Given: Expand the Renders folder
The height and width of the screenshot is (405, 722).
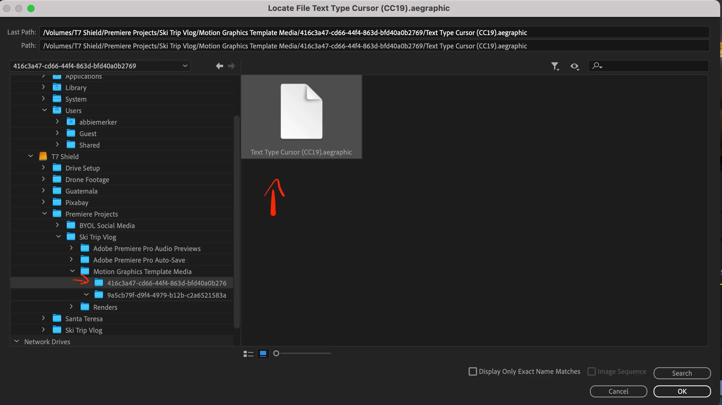Looking at the screenshot, I should (x=71, y=307).
